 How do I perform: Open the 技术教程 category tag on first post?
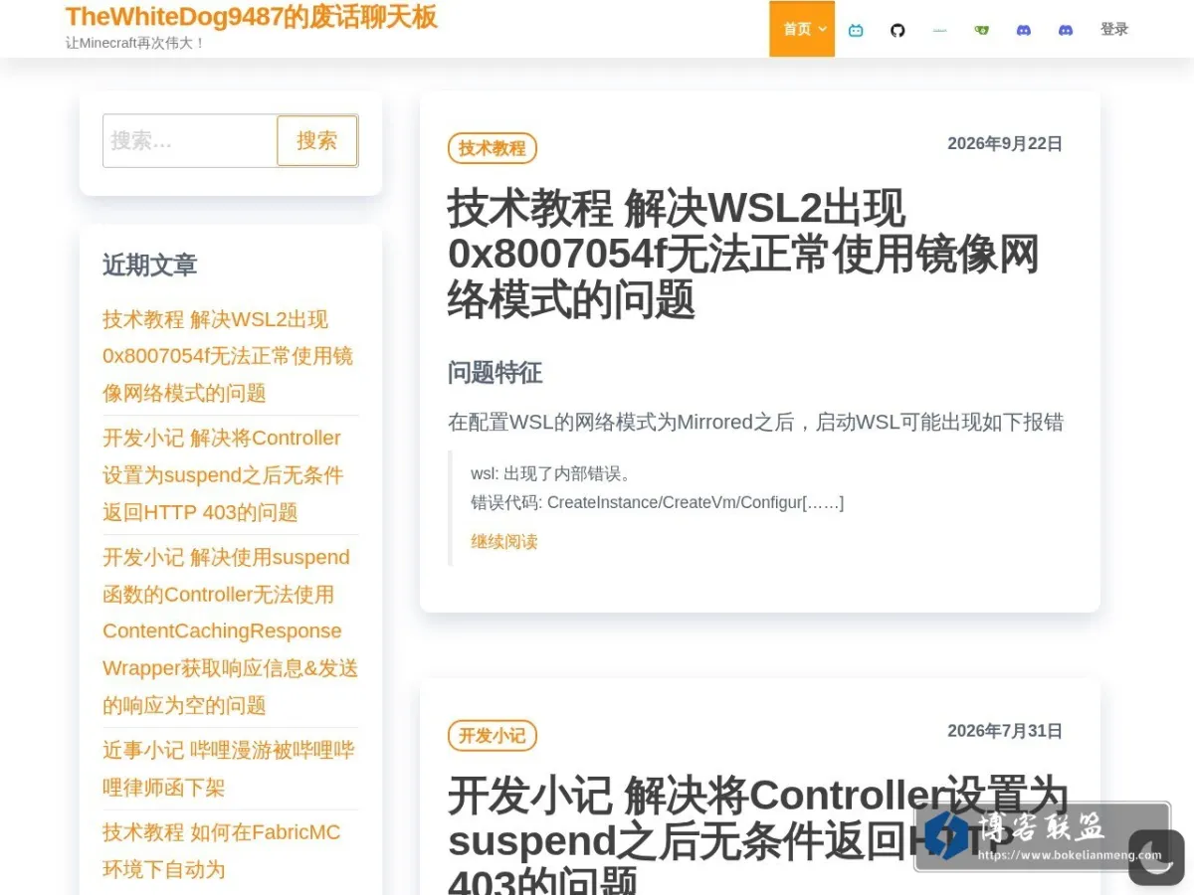pyautogui.click(x=493, y=148)
